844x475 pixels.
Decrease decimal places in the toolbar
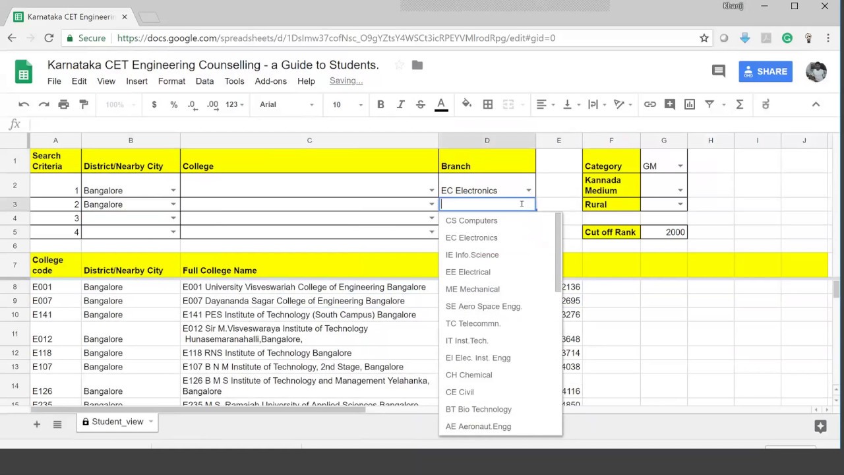click(x=192, y=104)
